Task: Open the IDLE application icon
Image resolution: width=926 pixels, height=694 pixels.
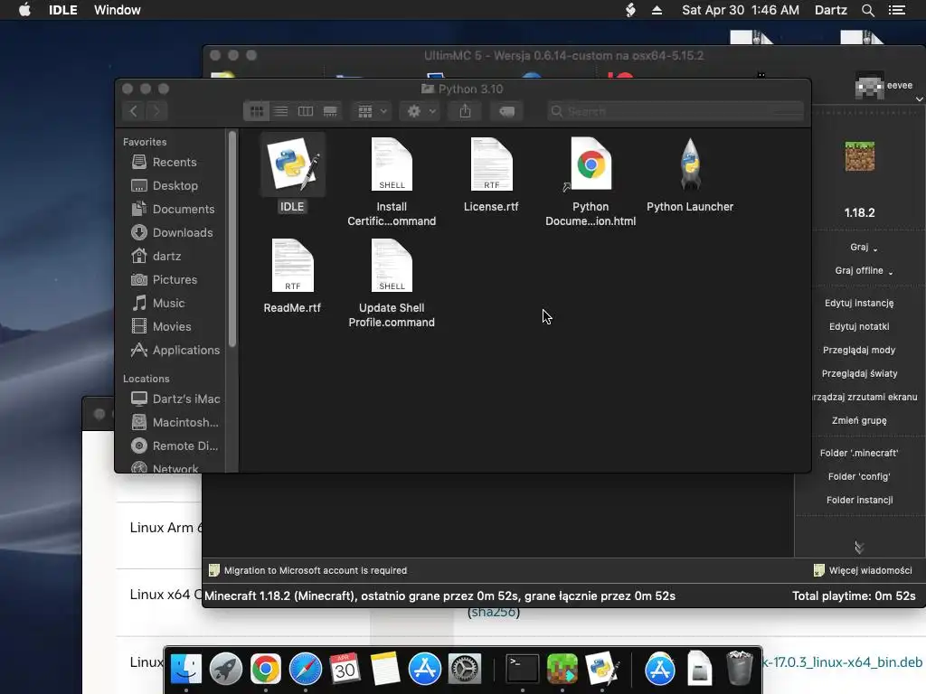Action: coord(292,164)
